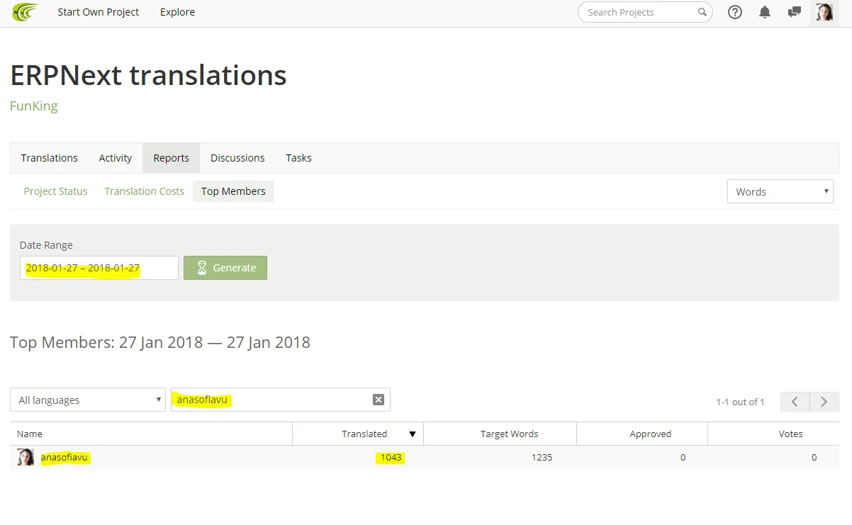Open the Words unit dropdown
Screen dimensions: 852x525
(780, 191)
